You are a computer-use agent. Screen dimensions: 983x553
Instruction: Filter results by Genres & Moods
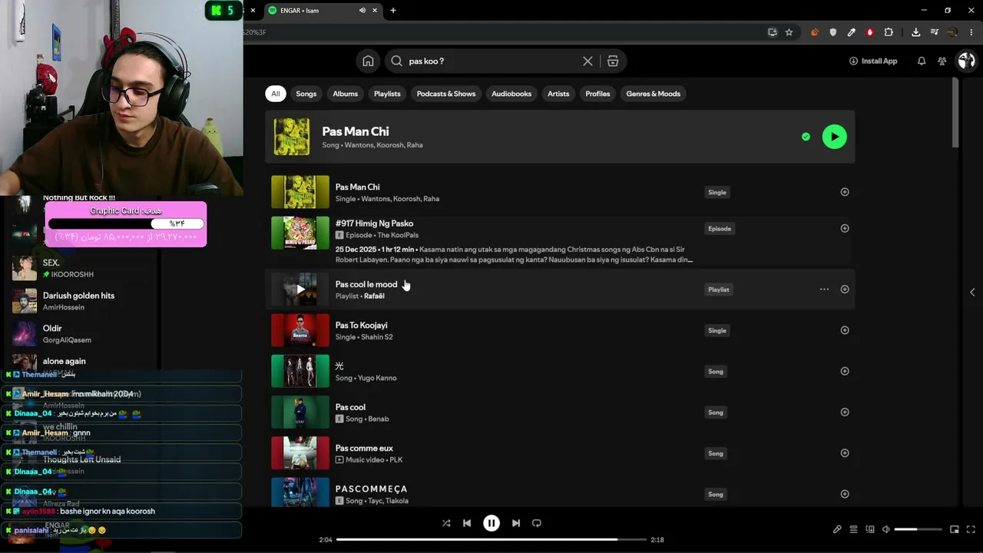pos(654,94)
